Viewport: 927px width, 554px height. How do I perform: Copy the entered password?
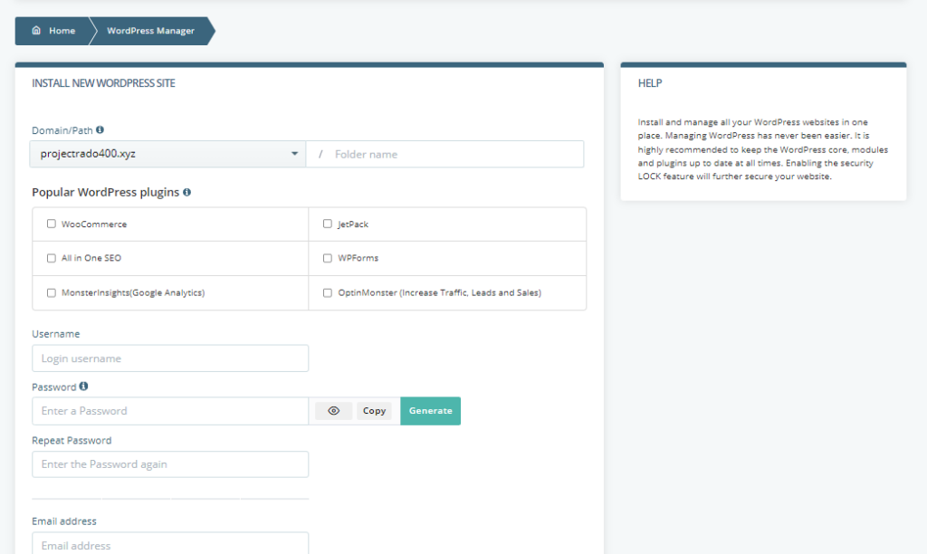coord(374,411)
